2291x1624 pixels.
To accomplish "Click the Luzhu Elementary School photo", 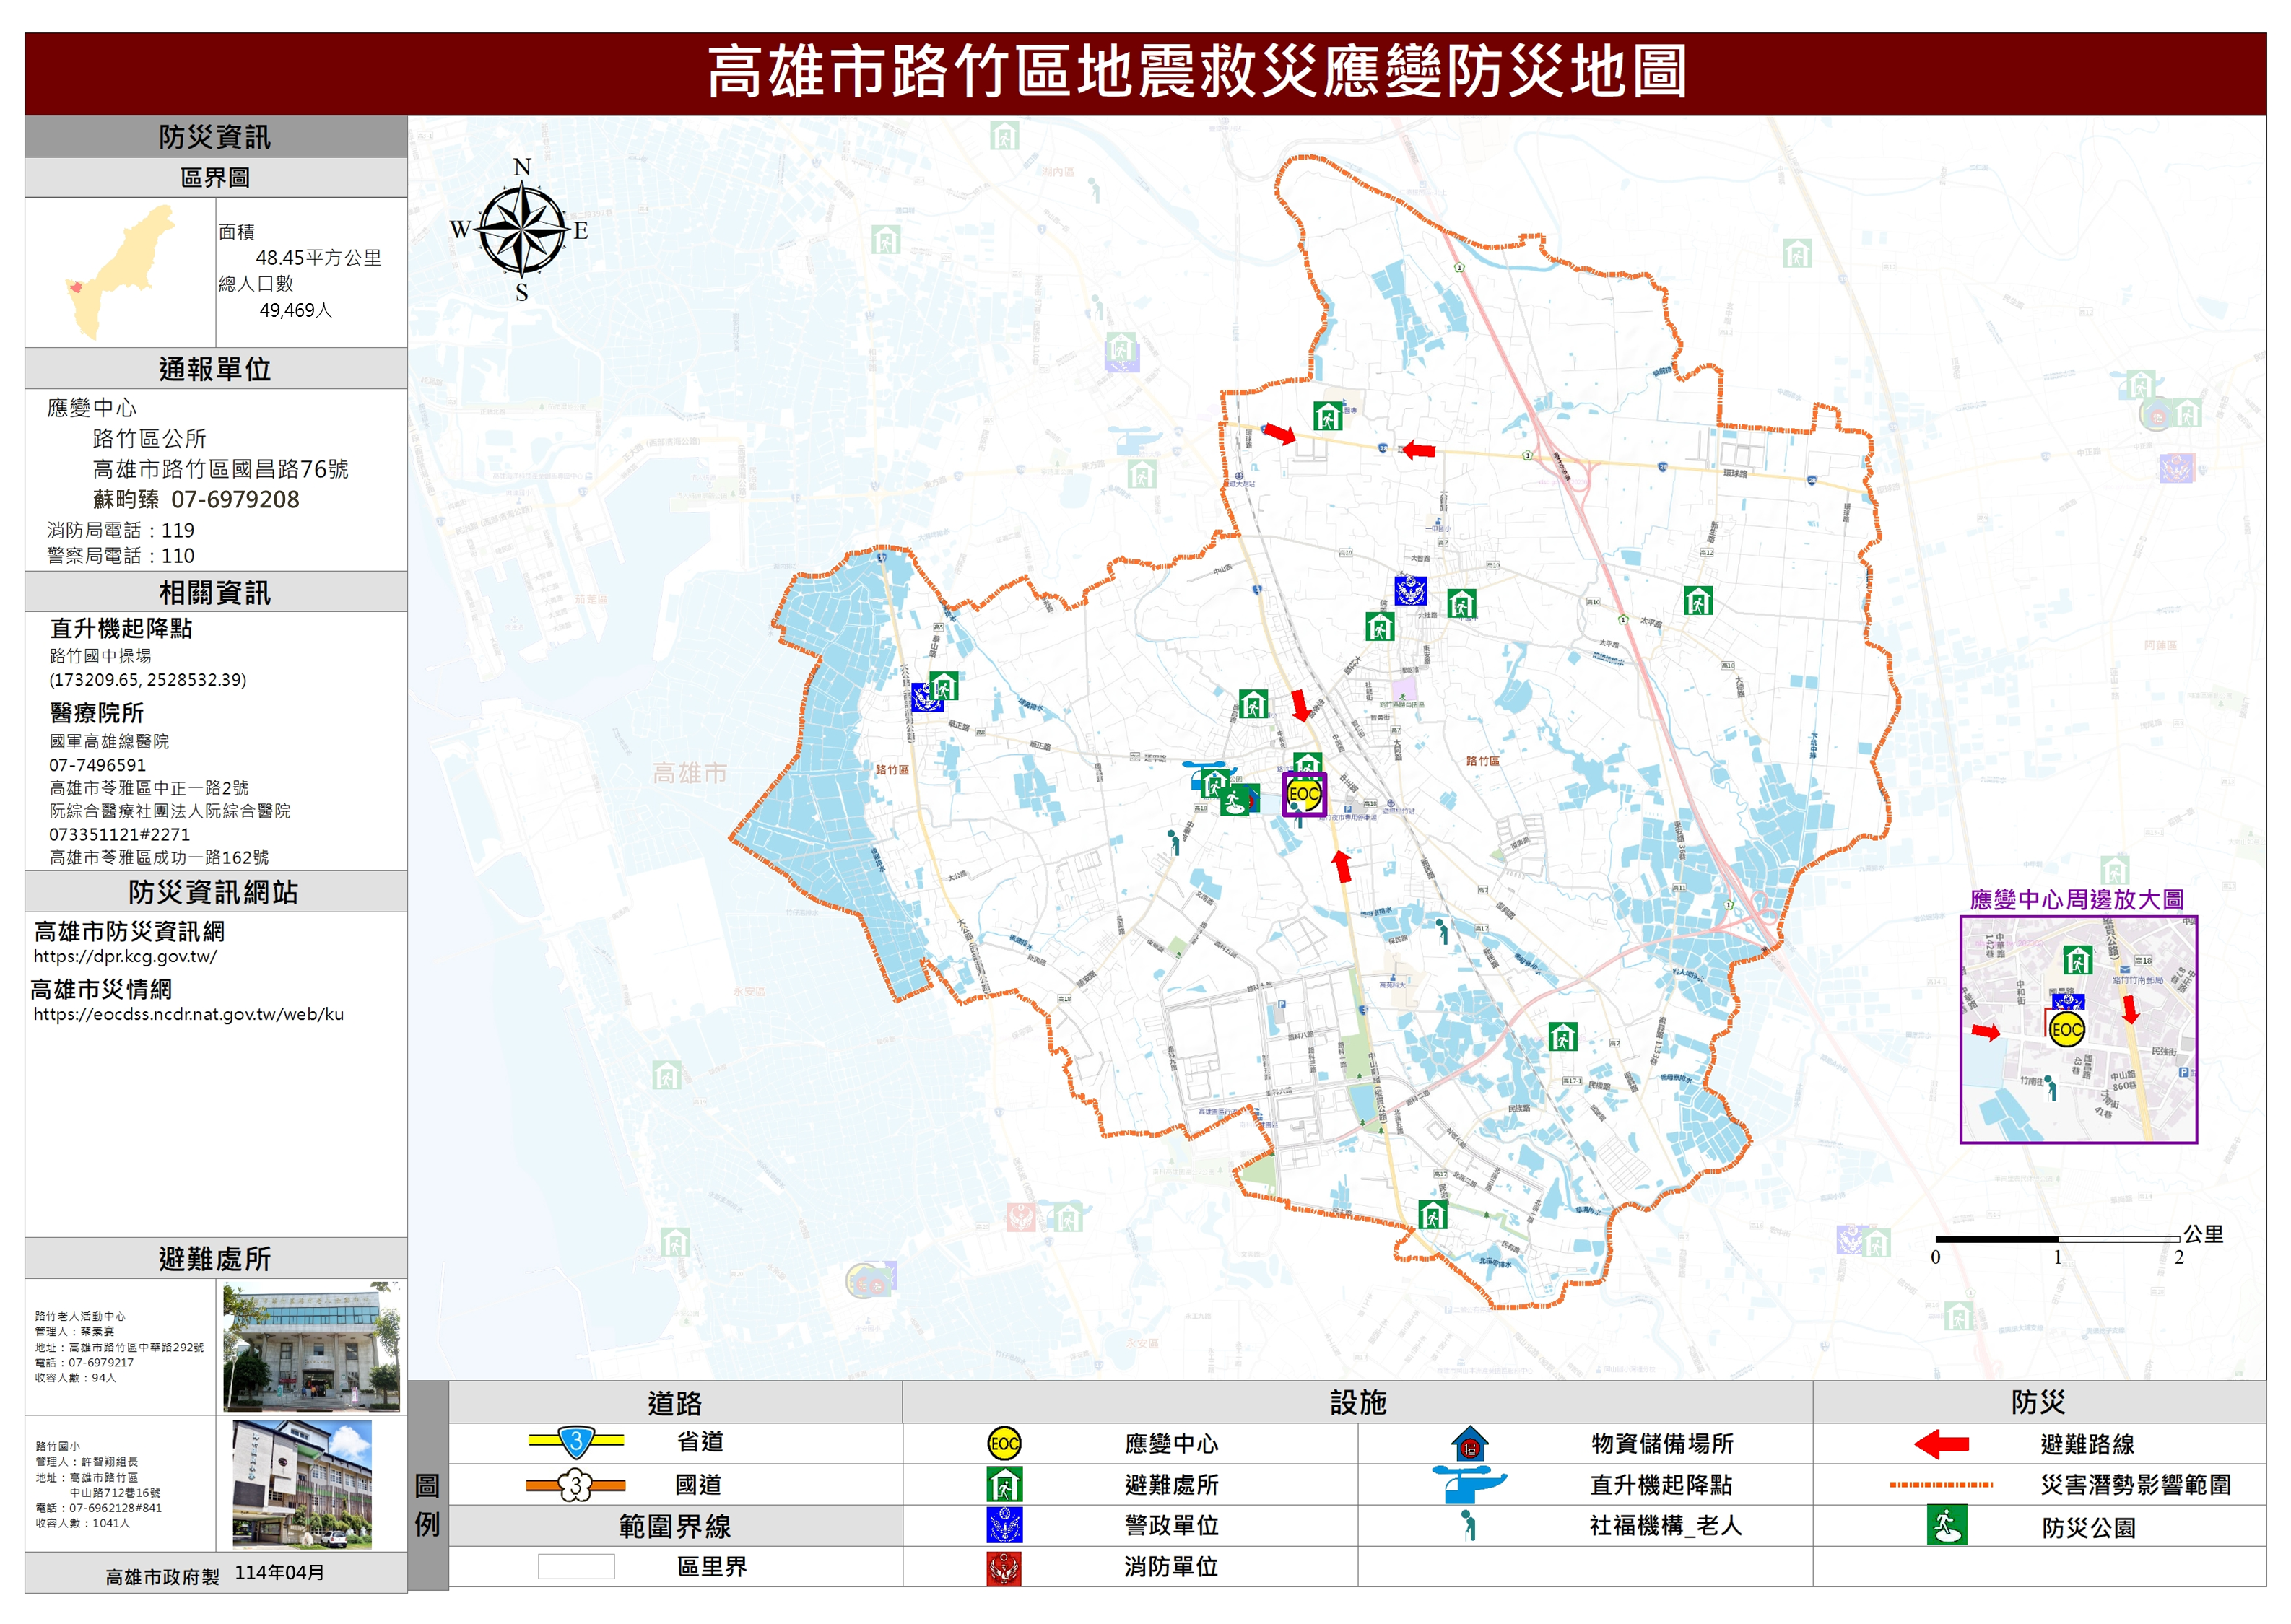I will (301, 1484).
